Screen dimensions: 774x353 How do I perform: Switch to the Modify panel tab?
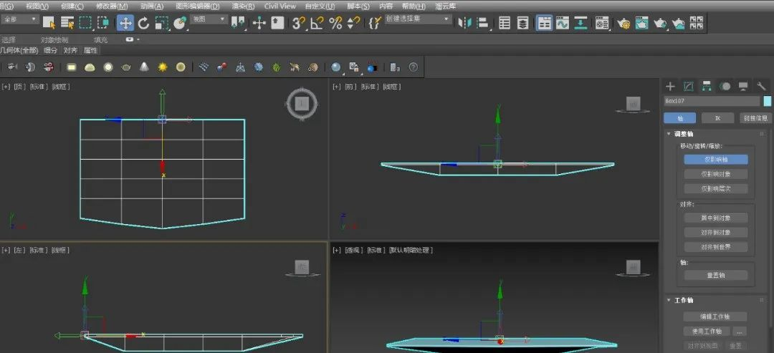688,86
